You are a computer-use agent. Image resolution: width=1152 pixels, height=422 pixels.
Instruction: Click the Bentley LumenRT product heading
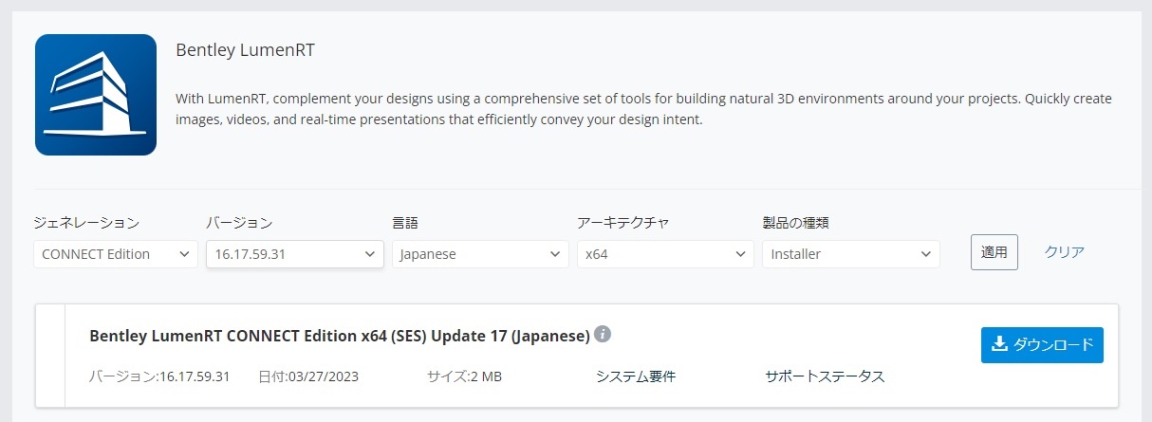245,50
